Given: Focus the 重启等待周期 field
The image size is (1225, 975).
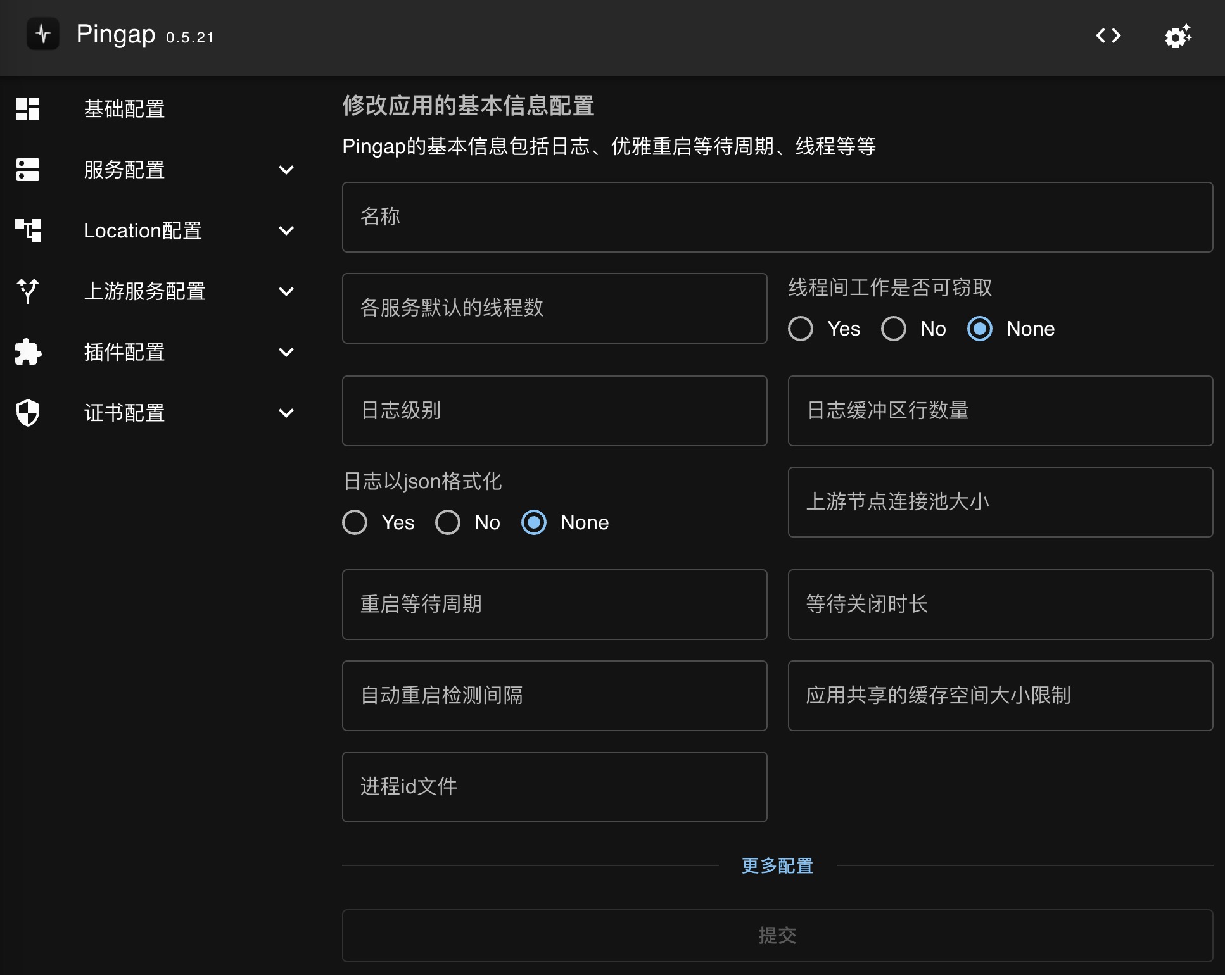Looking at the screenshot, I should tap(554, 605).
